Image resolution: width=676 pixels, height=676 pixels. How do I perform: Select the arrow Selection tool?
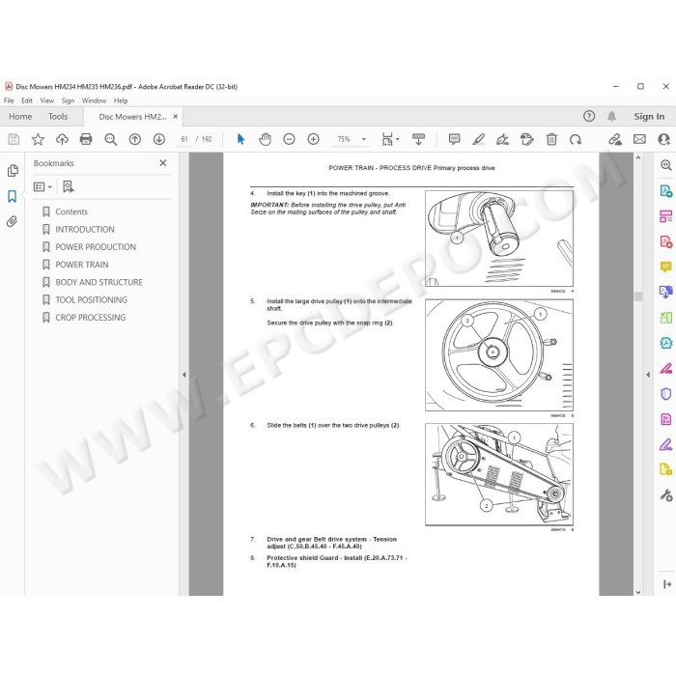click(x=241, y=139)
